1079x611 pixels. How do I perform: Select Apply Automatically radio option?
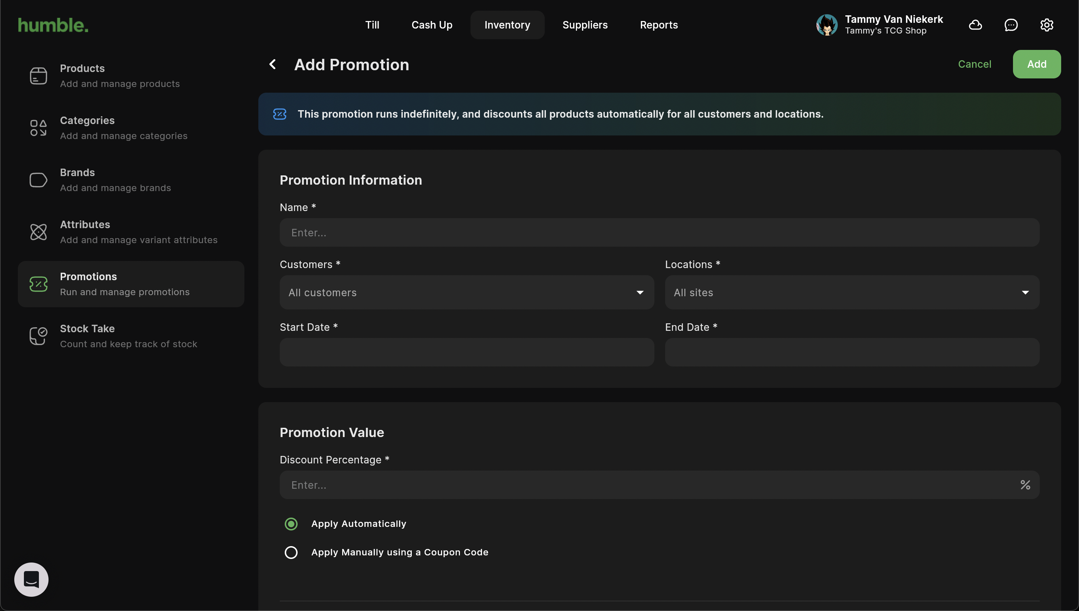(291, 524)
